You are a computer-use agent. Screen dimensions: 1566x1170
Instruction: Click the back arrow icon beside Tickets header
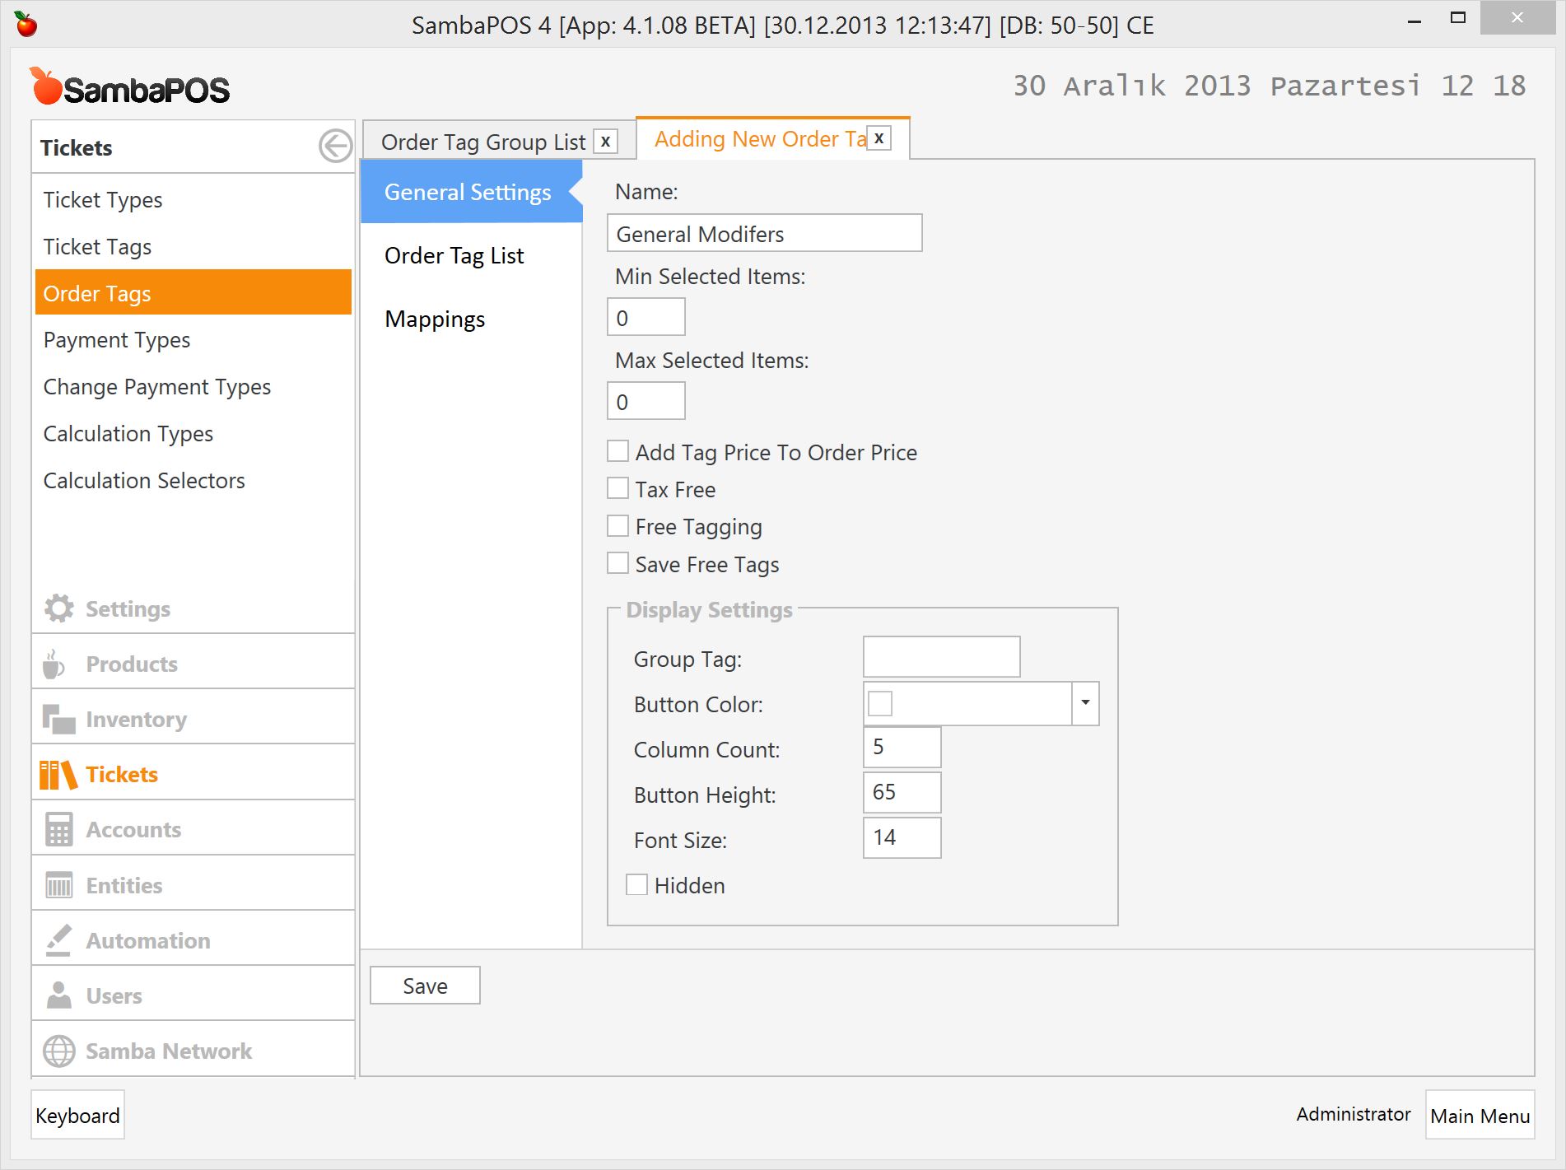pos(335,147)
